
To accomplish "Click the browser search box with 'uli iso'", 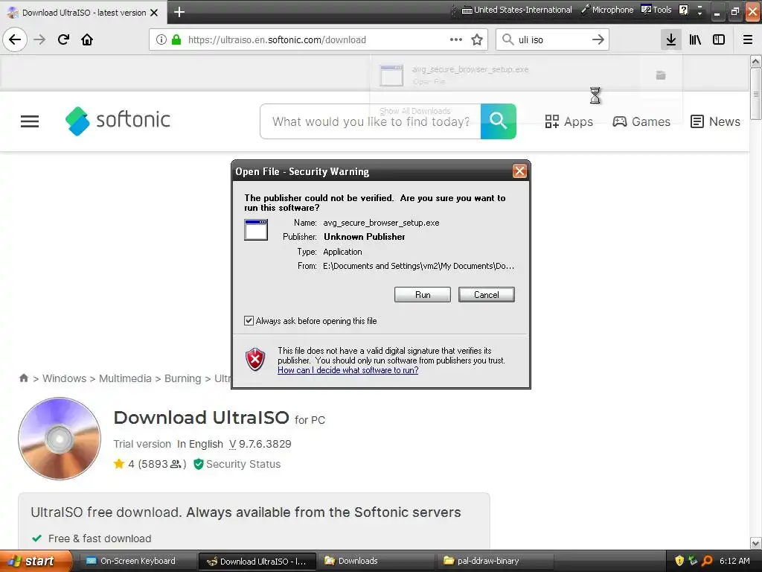I will (x=552, y=40).
